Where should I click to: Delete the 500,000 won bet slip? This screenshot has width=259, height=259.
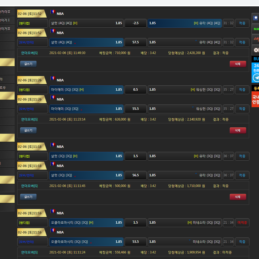click(238, 197)
